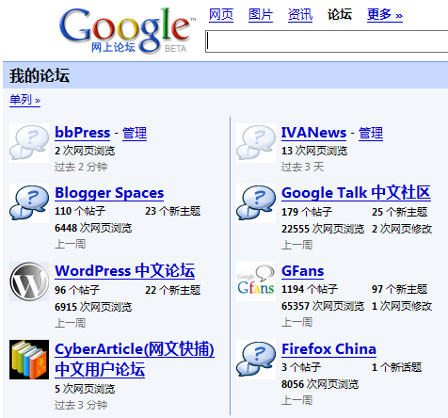Click the WordPress logo icon
The height and width of the screenshot is (418, 448).
(x=29, y=281)
